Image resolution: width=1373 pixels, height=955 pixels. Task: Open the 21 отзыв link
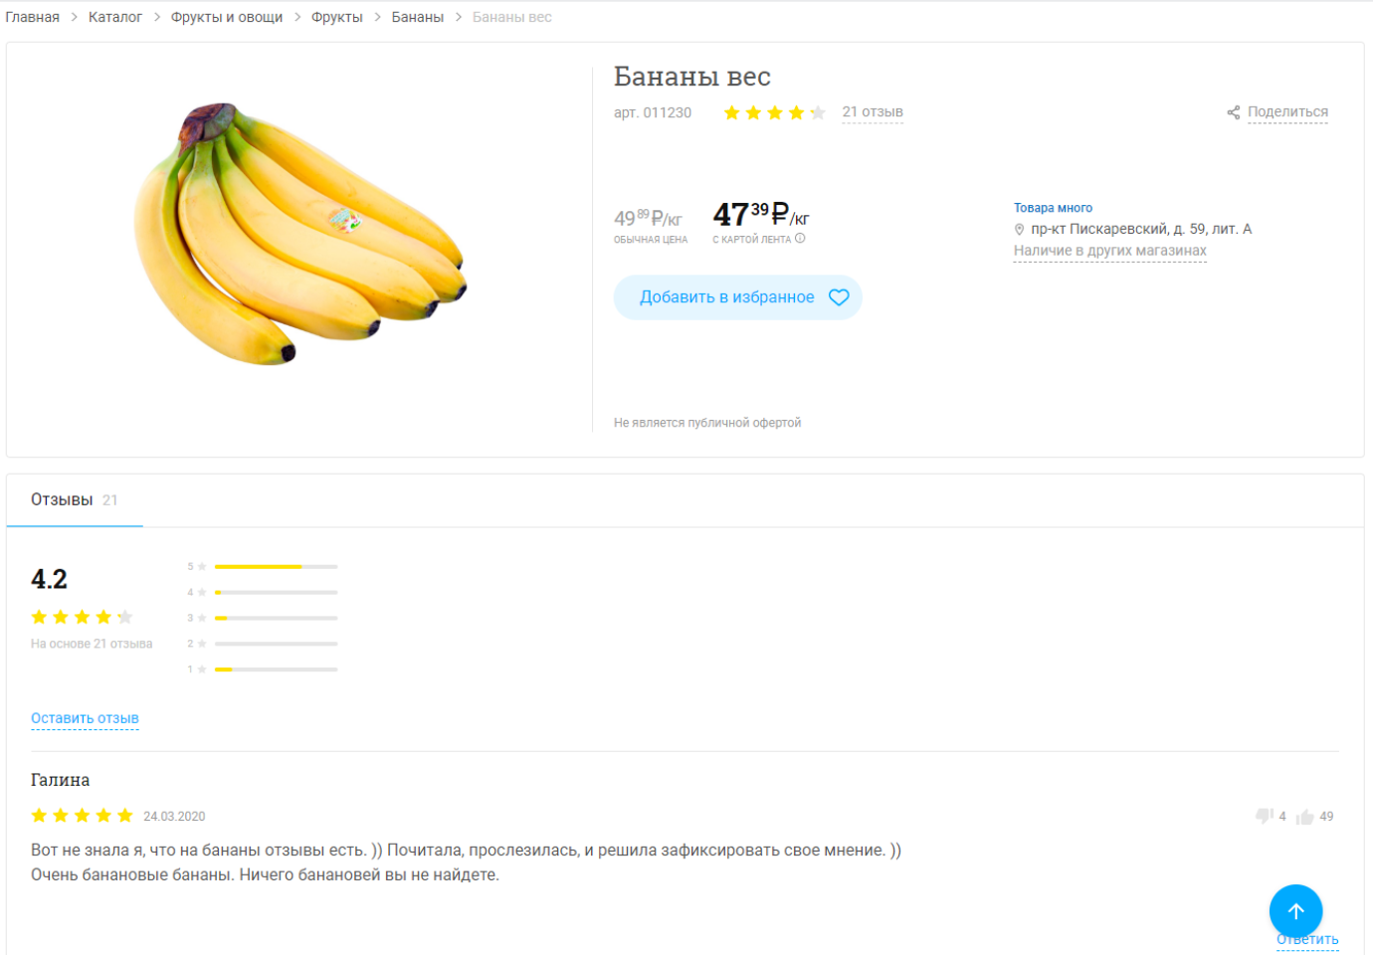tap(873, 112)
